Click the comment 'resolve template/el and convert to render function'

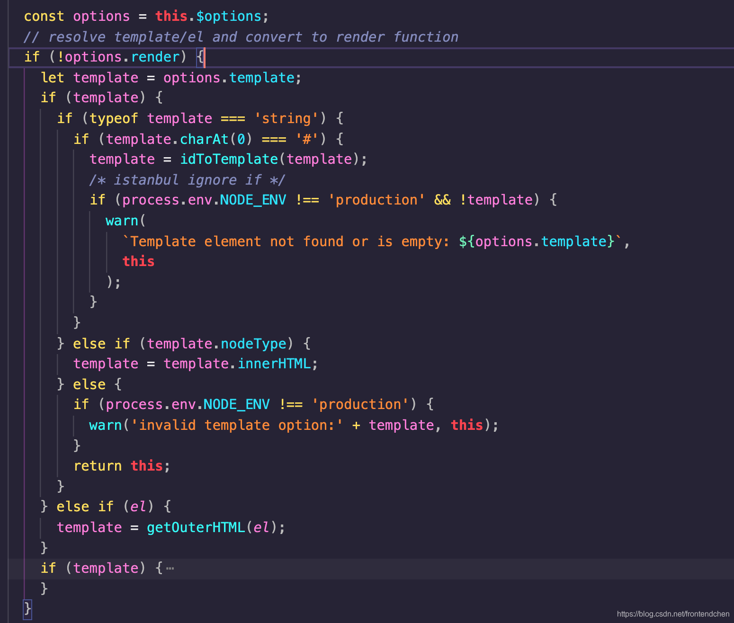[x=241, y=37]
